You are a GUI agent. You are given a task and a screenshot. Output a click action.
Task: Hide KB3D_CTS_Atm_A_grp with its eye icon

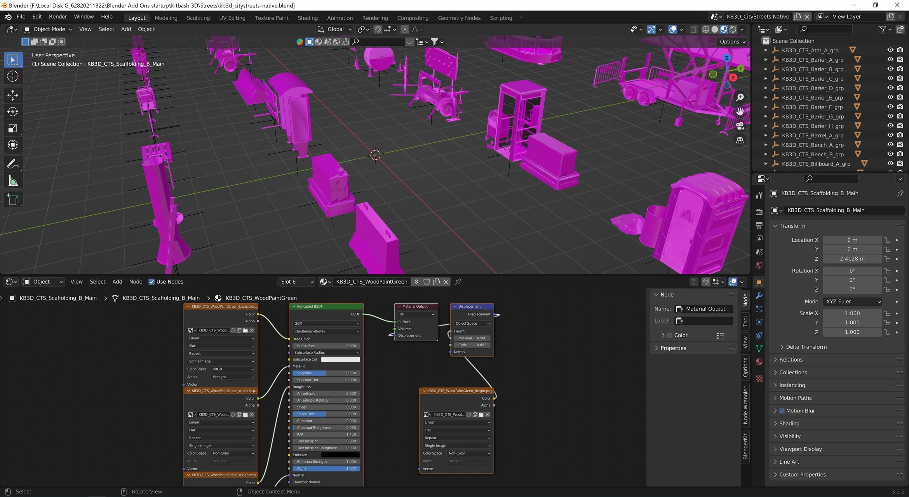890,50
